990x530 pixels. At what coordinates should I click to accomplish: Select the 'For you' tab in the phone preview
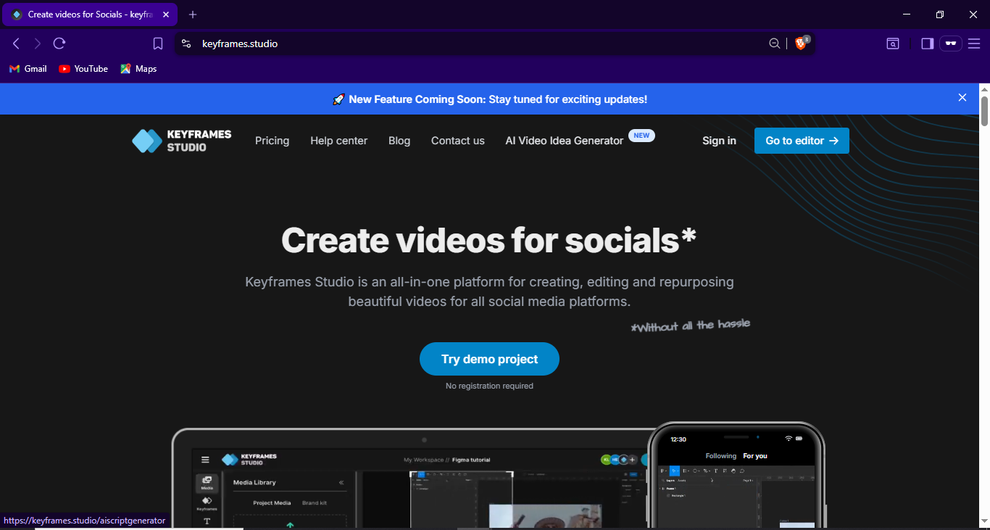(x=755, y=456)
